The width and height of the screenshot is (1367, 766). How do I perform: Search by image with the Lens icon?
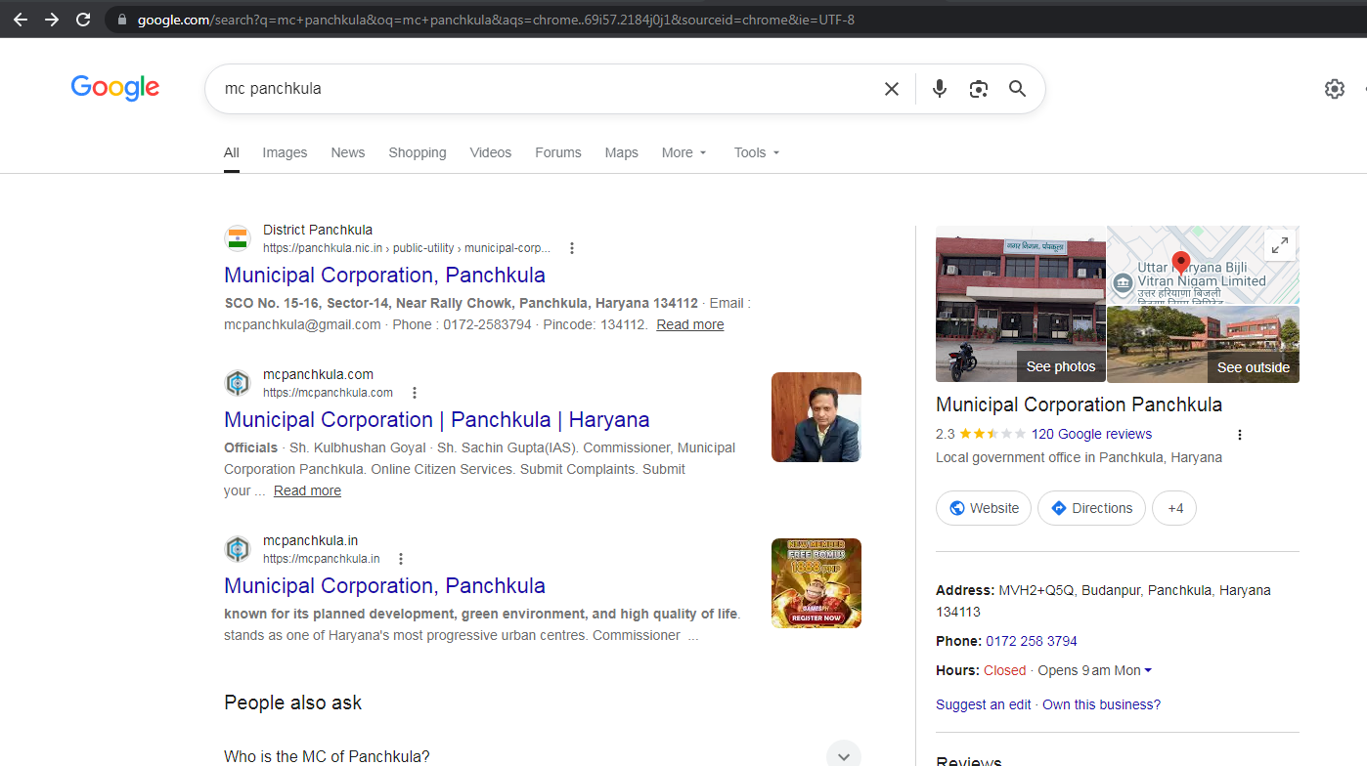(979, 89)
